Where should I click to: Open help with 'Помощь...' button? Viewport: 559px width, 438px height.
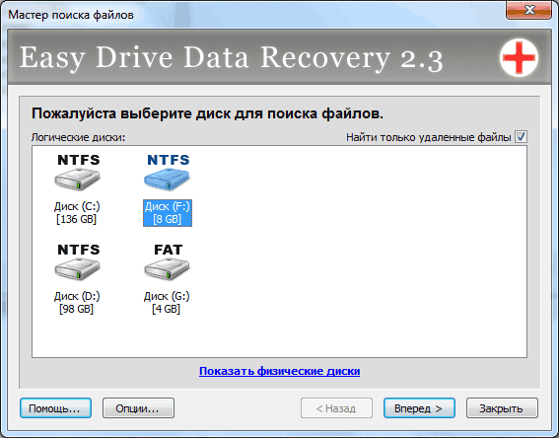55,408
